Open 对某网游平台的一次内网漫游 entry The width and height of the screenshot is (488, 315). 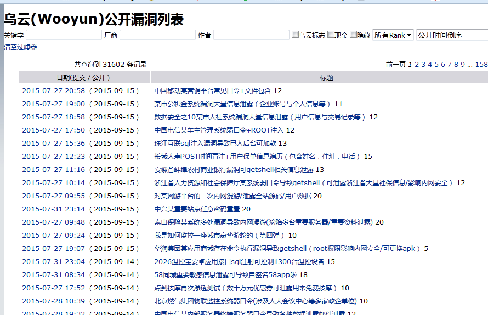(233, 196)
